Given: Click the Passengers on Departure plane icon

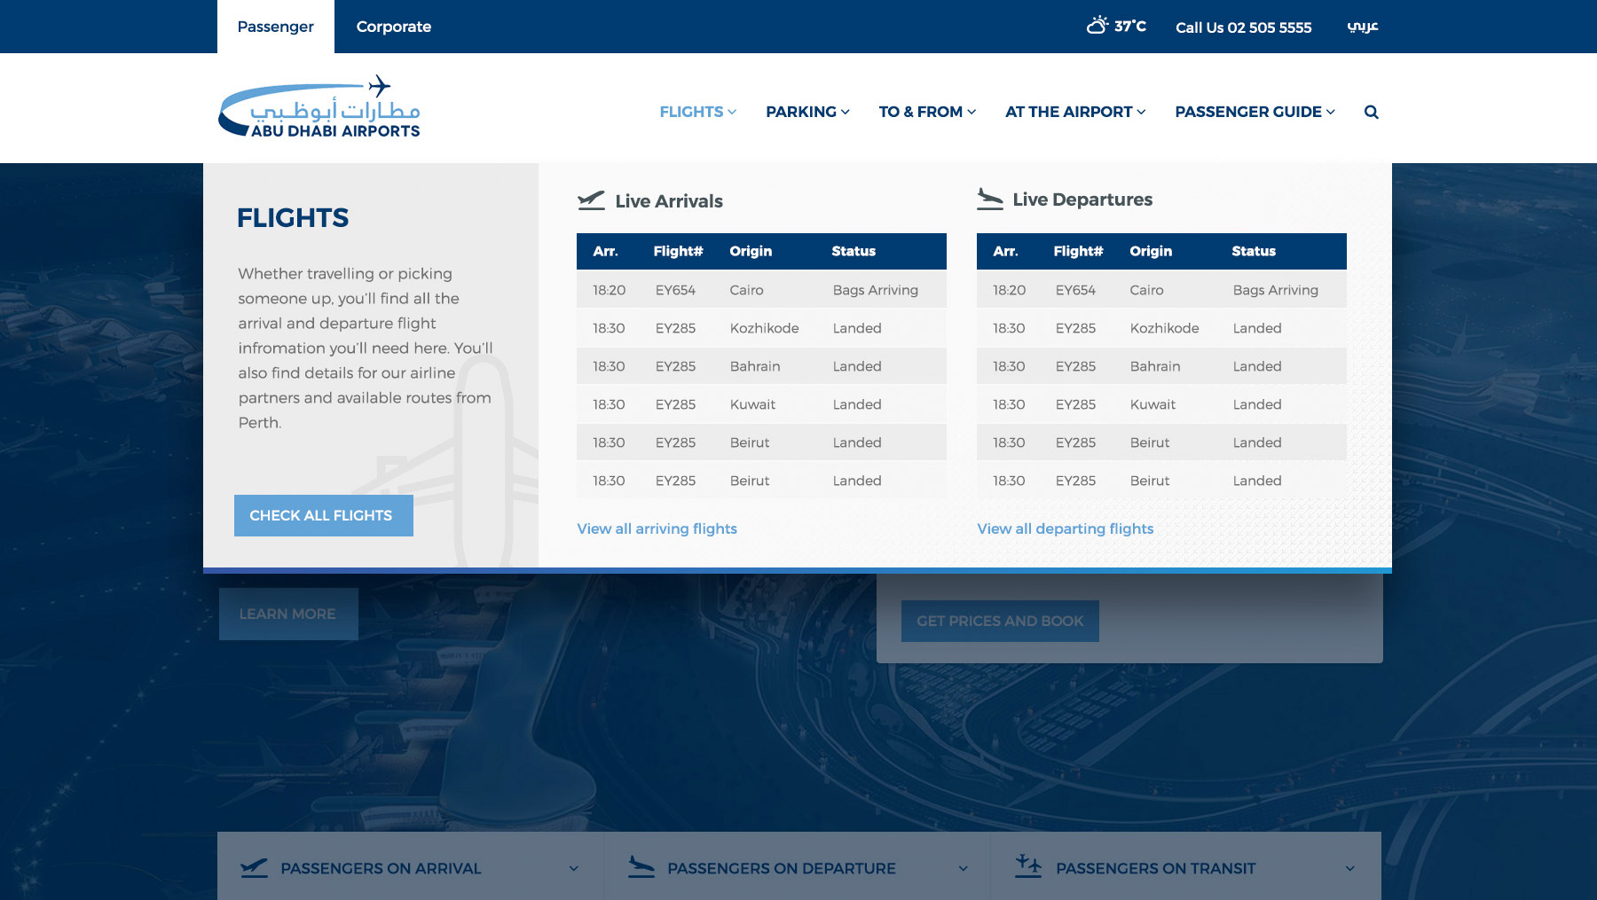Looking at the screenshot, I should click(641, 867).
